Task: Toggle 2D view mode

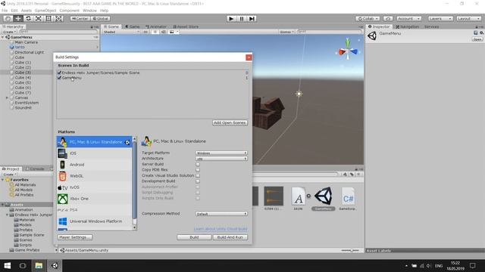Action: point(145,32)
